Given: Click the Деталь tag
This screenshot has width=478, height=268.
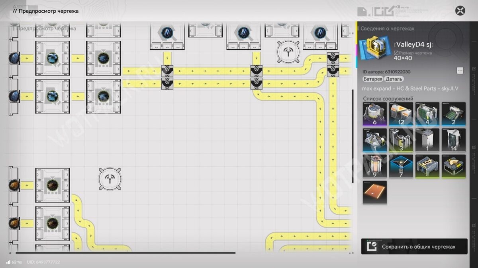Looking at the screenshot, I should click(394, 79).
